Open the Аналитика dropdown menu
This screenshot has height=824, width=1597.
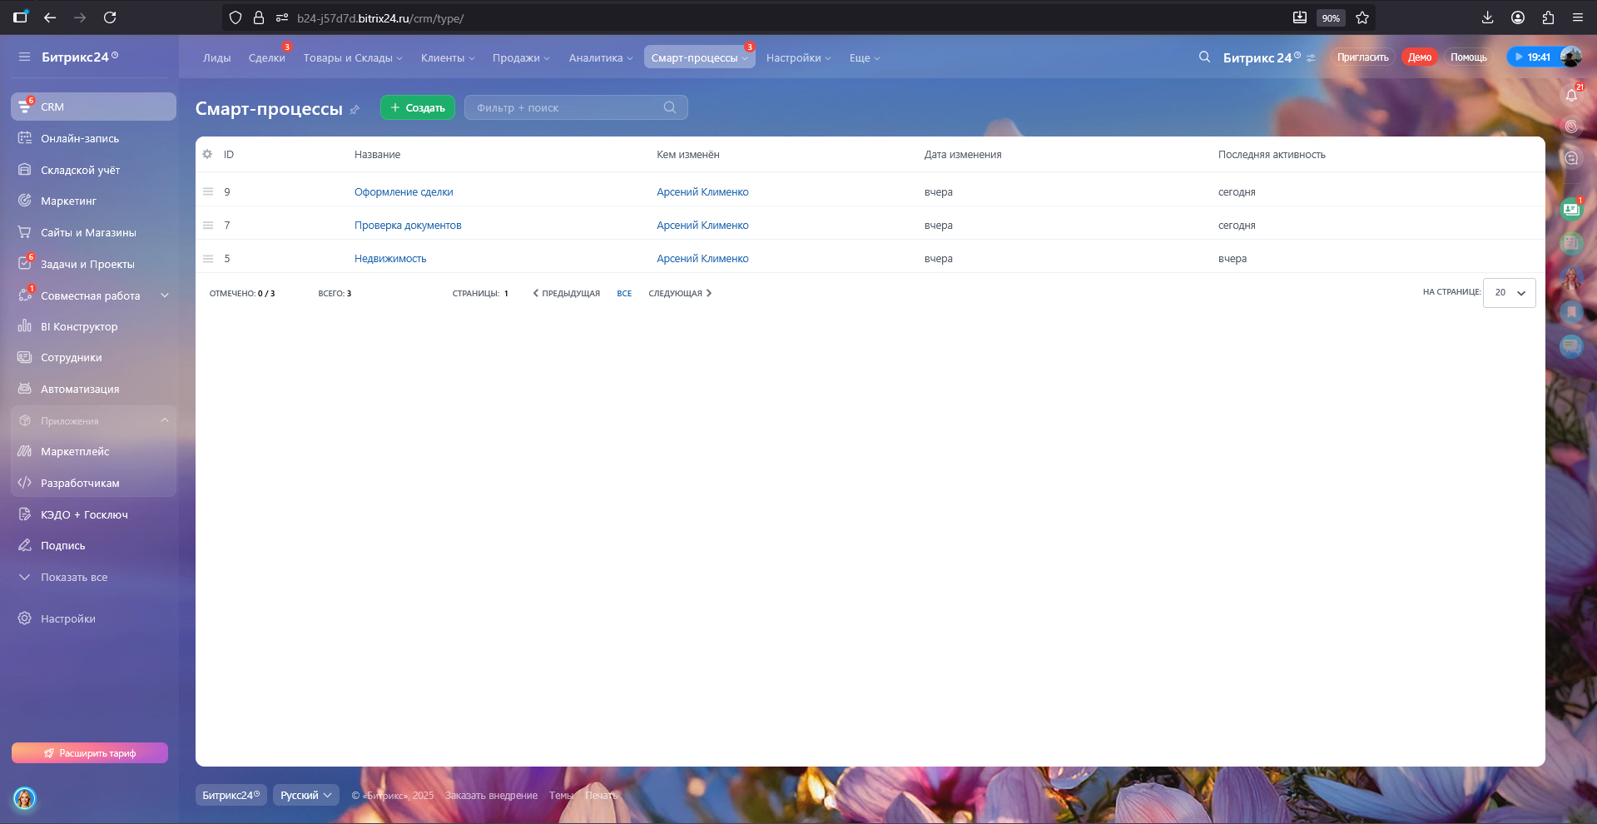pos(601,57)
